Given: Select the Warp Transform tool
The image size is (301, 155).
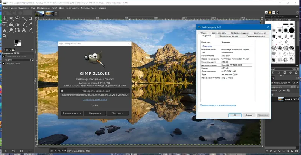Looking at the screenshot, I should click(x=11, y=24).
